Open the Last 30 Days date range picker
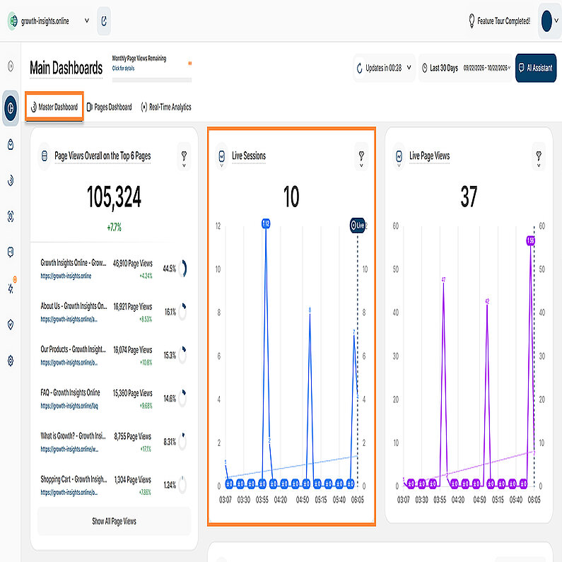This screenshot has height=562, width=562. pos(466,68)
